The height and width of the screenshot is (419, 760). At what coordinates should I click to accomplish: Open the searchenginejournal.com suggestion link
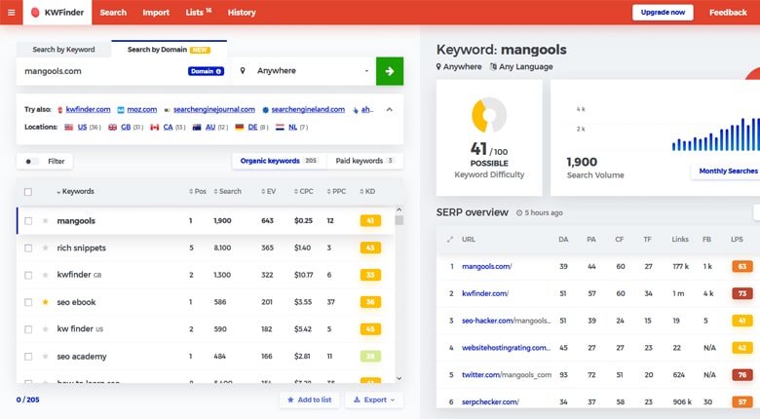214,109
